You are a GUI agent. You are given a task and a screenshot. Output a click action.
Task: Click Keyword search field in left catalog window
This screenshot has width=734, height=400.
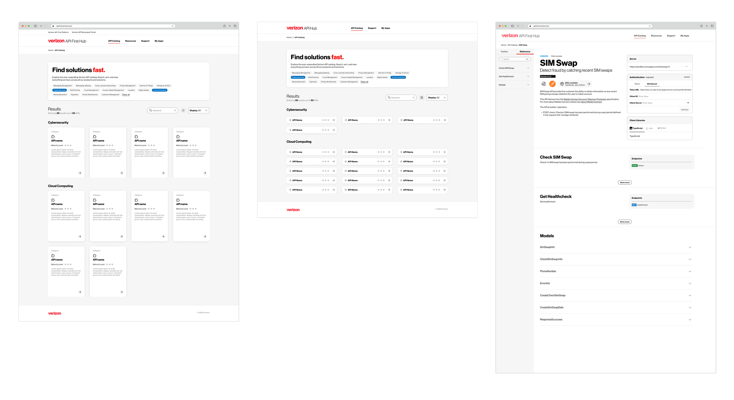point(163,110)
